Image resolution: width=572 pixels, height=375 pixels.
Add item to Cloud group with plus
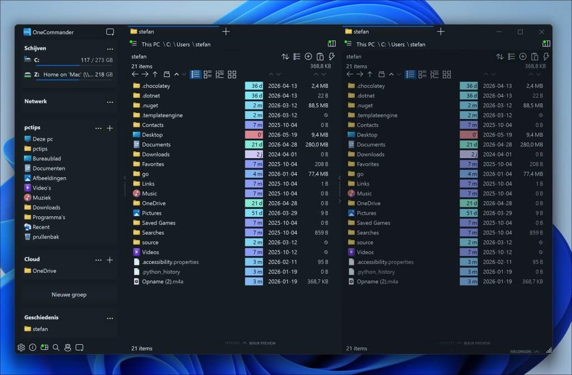click(x=110, y=260)
